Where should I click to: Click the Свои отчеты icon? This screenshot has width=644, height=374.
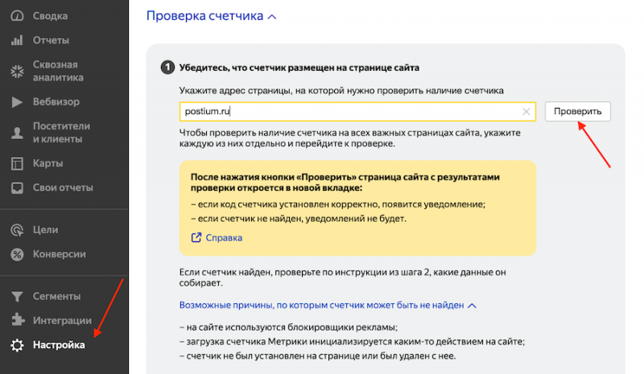pyautogui.click(x=16, y=188)
